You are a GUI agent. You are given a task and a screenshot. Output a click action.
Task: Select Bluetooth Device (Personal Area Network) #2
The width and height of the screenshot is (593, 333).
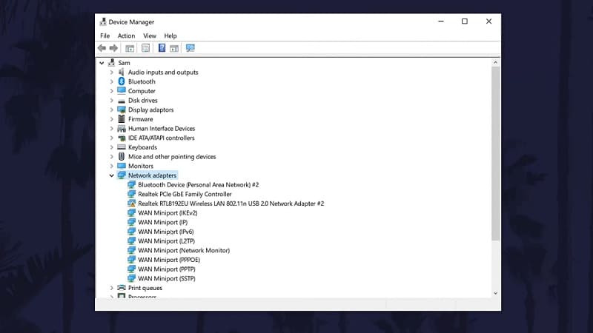pos(198,184)
